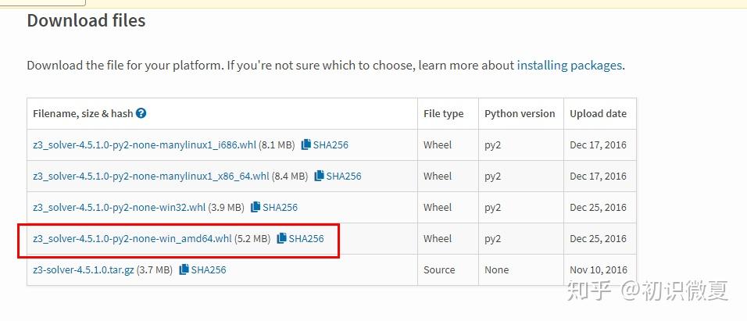The width and height of the screenshot is (747, 321).
Task: Click copy icon for win32 wheel SHA256
Action: (256, 207)
